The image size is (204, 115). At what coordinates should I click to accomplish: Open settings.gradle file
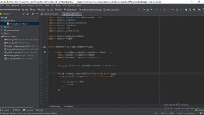pyautogui.click(x=19, y=55)
